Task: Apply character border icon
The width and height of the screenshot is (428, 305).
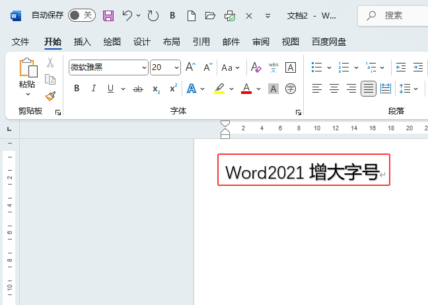Action: point(291,67)
